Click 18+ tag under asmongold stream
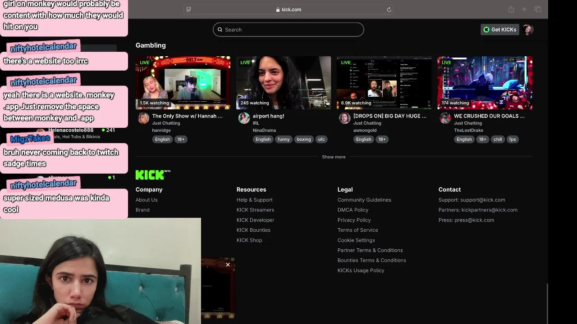Viewport: 577px width, 324px height. pyautogui.click(x=382, y=139)
